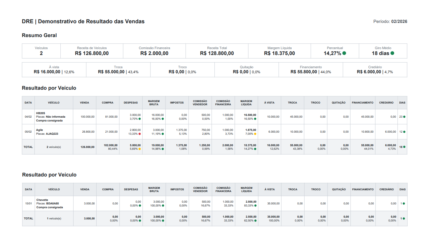Click the Financiamento R$ 55.800,00 summary box
The image size is (438, 250).
click(311, 70)
